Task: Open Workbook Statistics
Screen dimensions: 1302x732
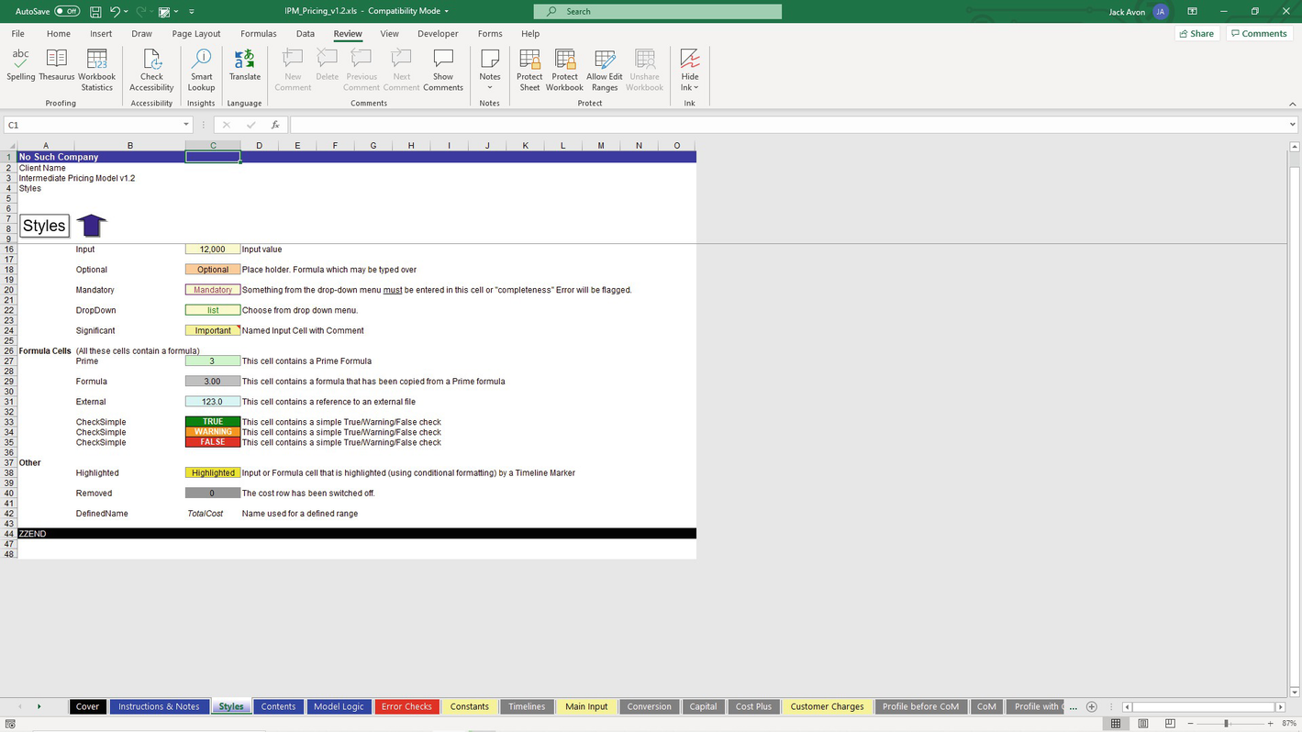Action: 96,69
